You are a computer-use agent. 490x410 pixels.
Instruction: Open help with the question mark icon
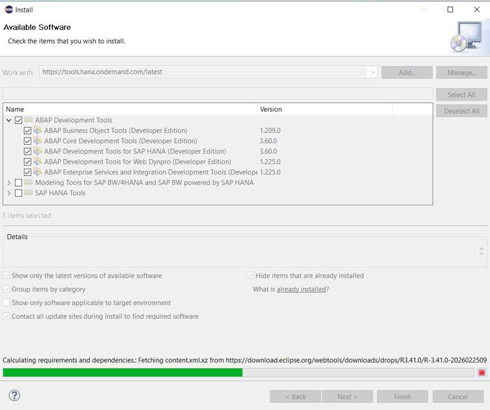[x=14, y=396]
